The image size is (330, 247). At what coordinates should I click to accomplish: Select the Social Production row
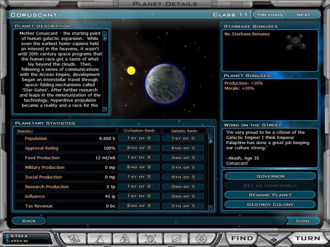tap(110, 177)
